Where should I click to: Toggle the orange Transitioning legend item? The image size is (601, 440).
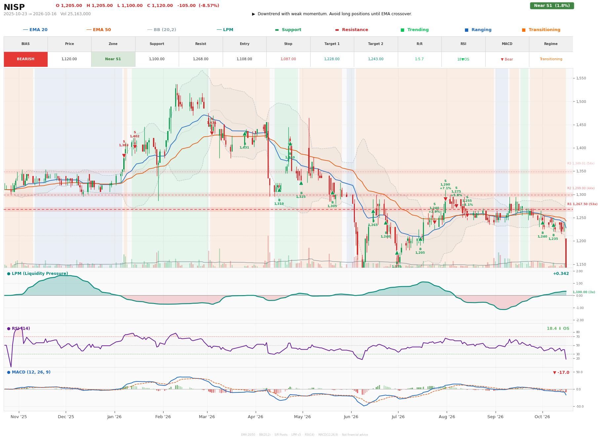pyautogui.click(x=541, y=30)
